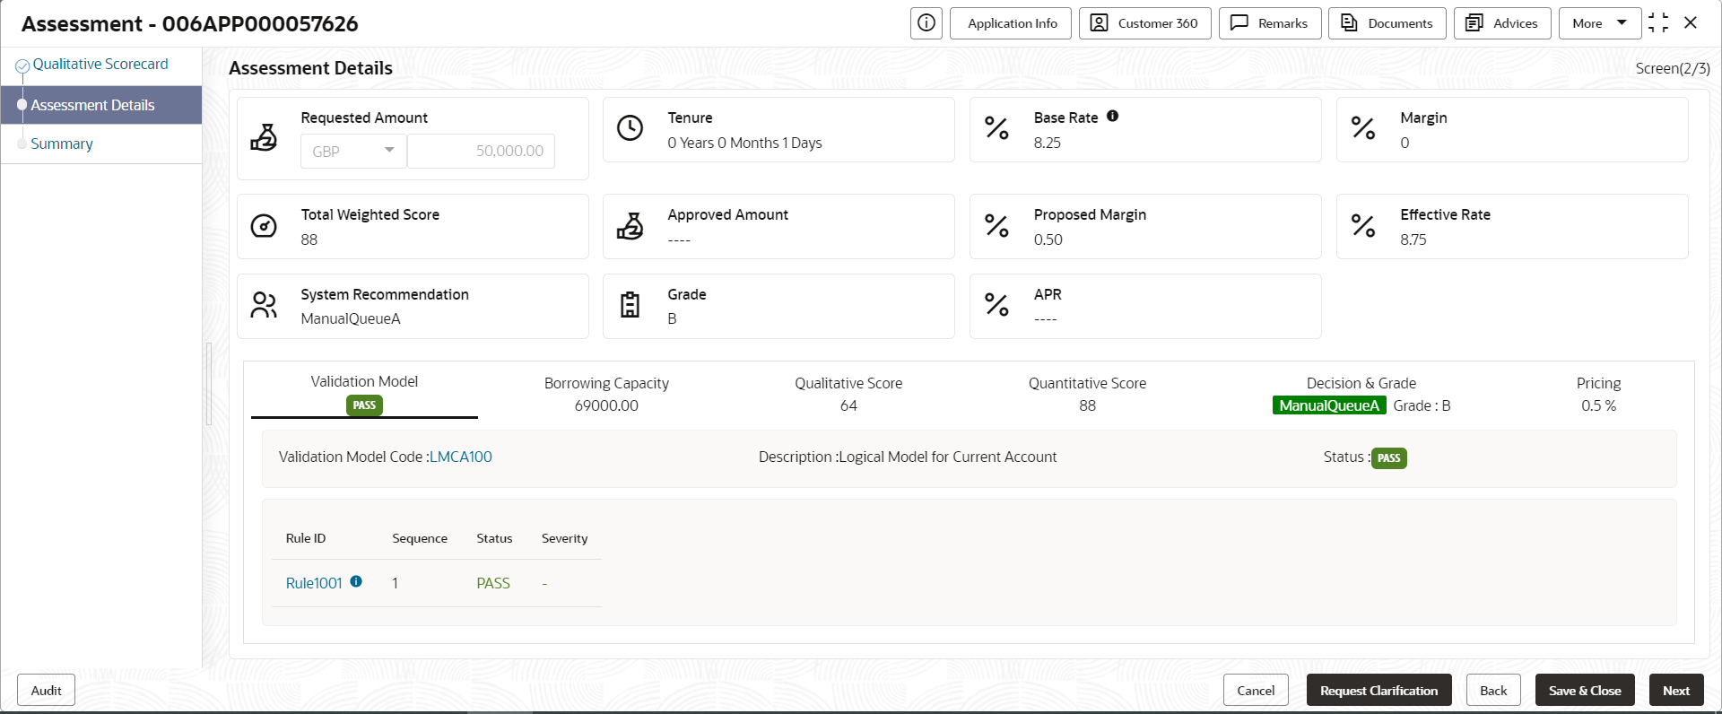Open the Audit button
Screen dimensions: 1722x714
(47, 690)
